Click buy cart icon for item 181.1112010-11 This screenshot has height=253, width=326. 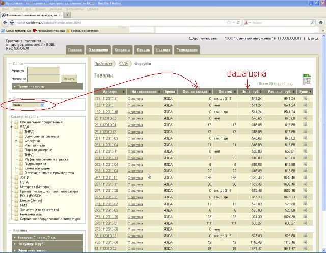(305, 98)
